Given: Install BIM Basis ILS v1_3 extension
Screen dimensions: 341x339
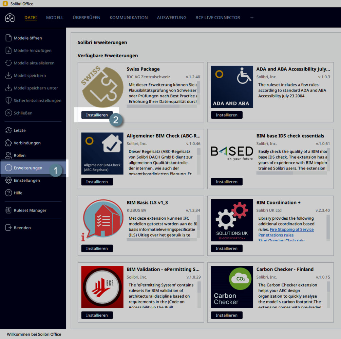Looking at the screenshot, I should (97, 248).
